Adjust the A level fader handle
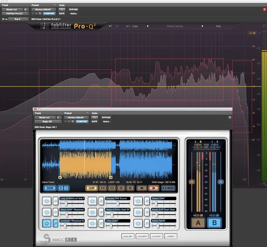This screenshot has height=247, width=267. [192, 182]
